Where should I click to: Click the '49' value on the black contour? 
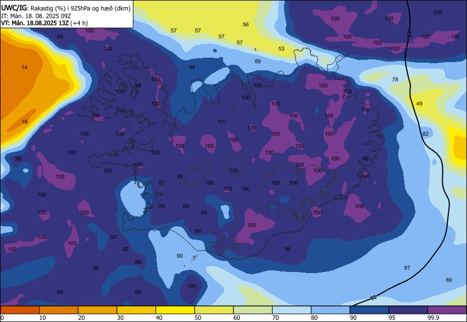point(419,104)
